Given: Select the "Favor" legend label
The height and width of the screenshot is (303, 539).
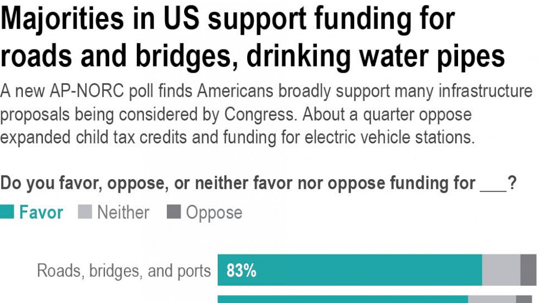Looking at the screenshot, I should point(41,212).
